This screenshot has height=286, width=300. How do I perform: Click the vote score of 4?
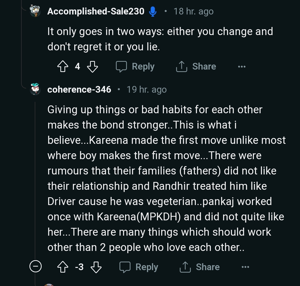coord(77,66)
